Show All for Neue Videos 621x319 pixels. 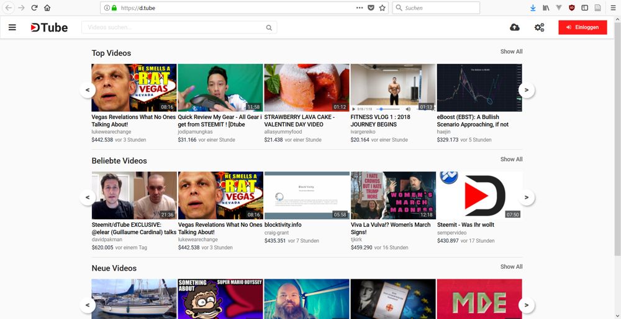point(511,266)
